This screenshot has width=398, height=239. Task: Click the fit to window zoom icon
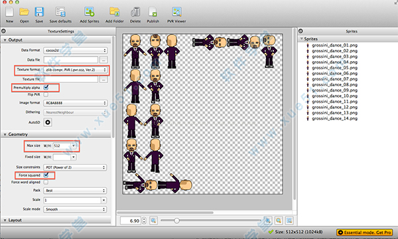[289, 220]
